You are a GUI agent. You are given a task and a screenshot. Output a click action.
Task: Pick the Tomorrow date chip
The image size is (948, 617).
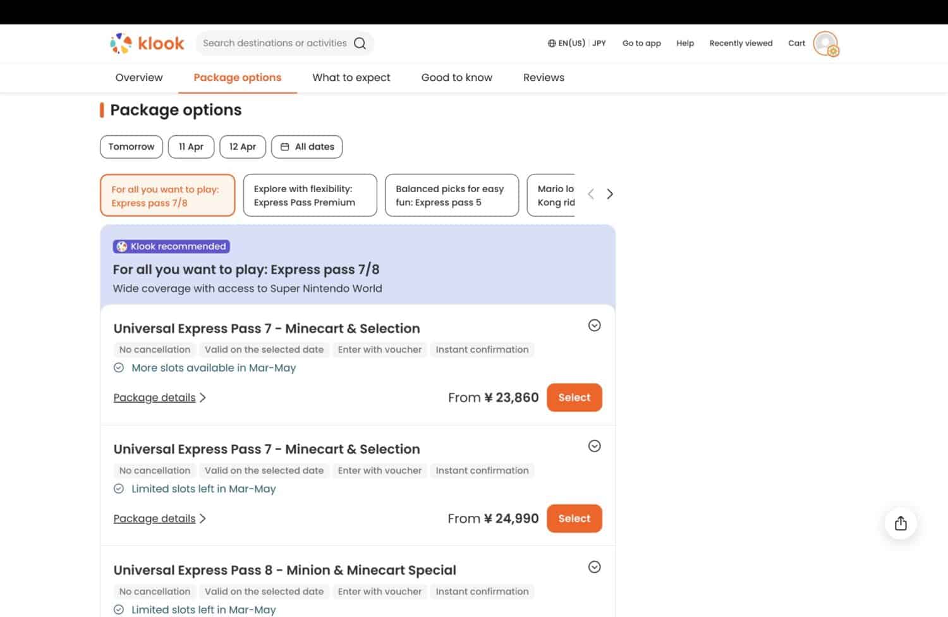click(x=131, y=147)
